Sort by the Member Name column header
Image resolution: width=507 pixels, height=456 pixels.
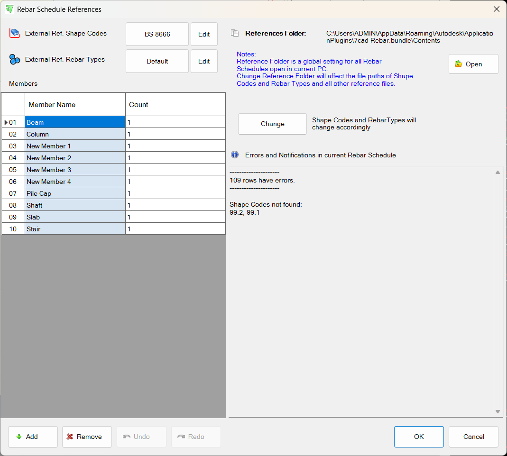coord(75,104)
